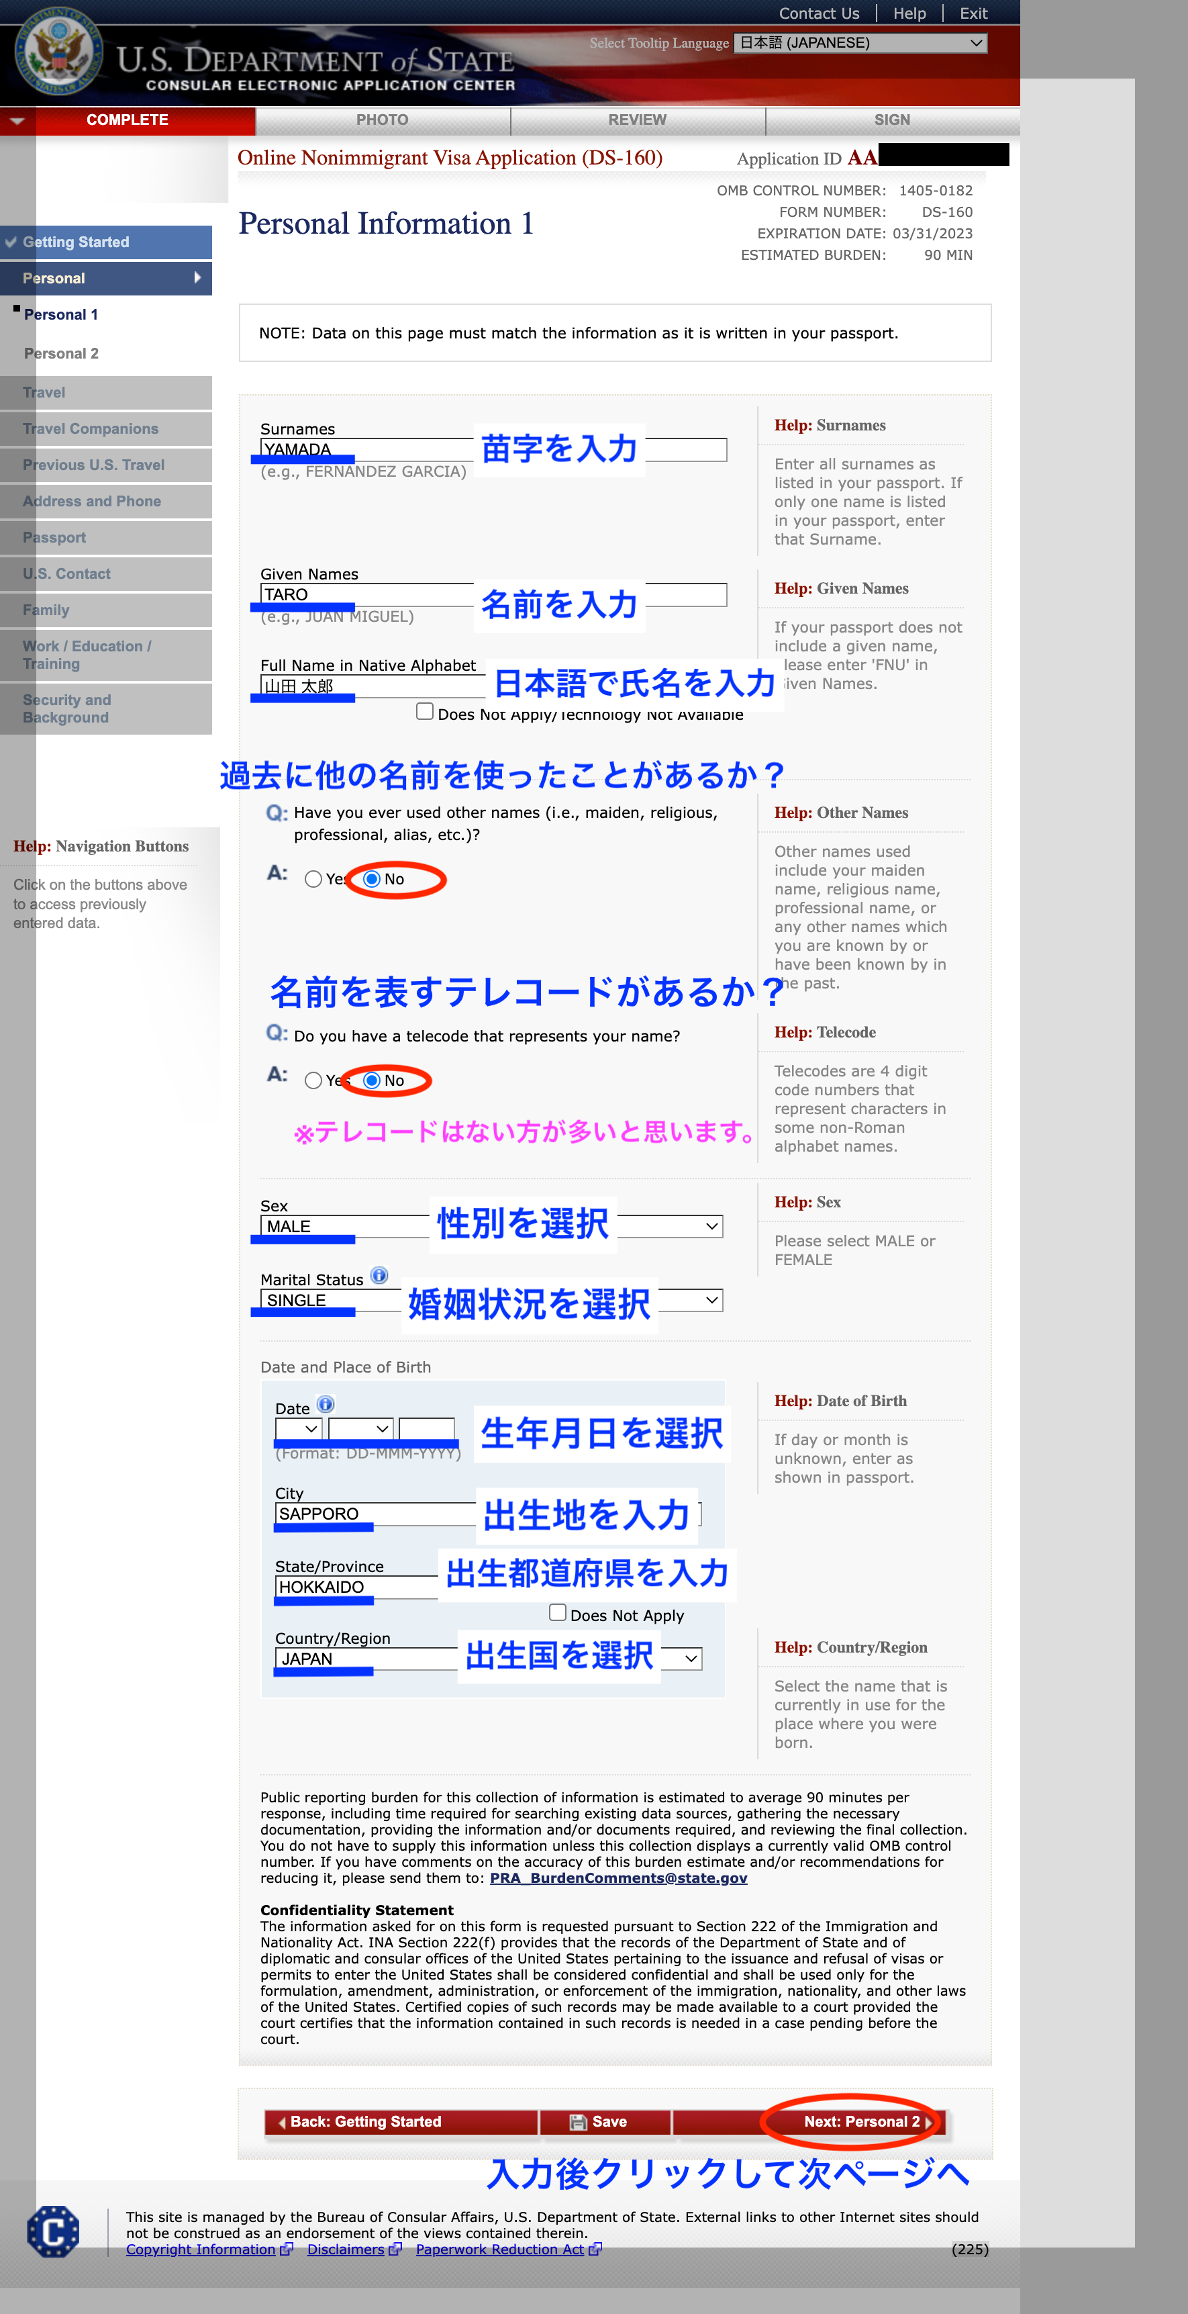Open the Select Tooltip Language dropdown
1188x2314 pixels.
859,43
